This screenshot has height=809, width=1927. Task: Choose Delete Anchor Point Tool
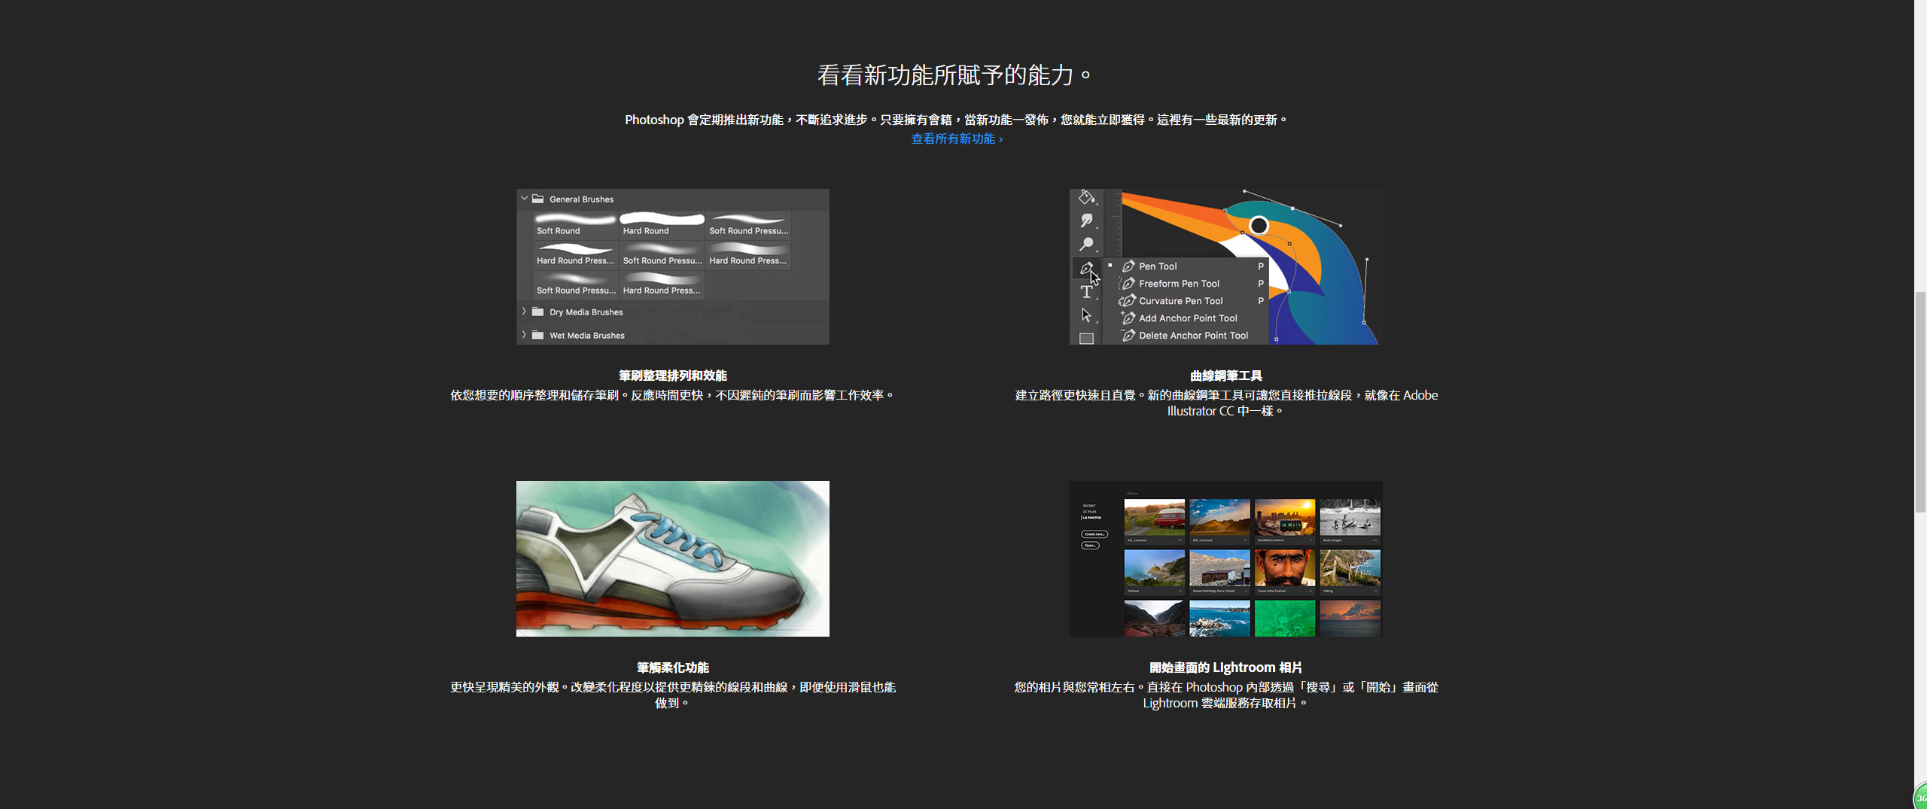(1193, 336)
